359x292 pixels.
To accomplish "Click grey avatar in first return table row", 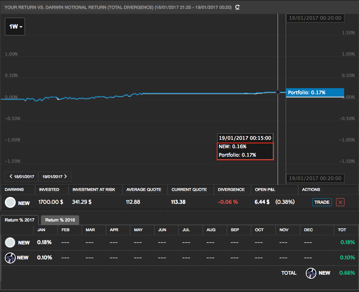I will pos(10,242).
